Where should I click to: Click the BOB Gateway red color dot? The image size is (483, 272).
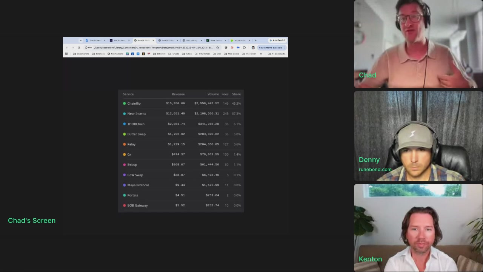[x=125, y=206]
